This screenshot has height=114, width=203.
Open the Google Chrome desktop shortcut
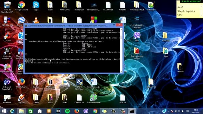[x=22, y=6]
